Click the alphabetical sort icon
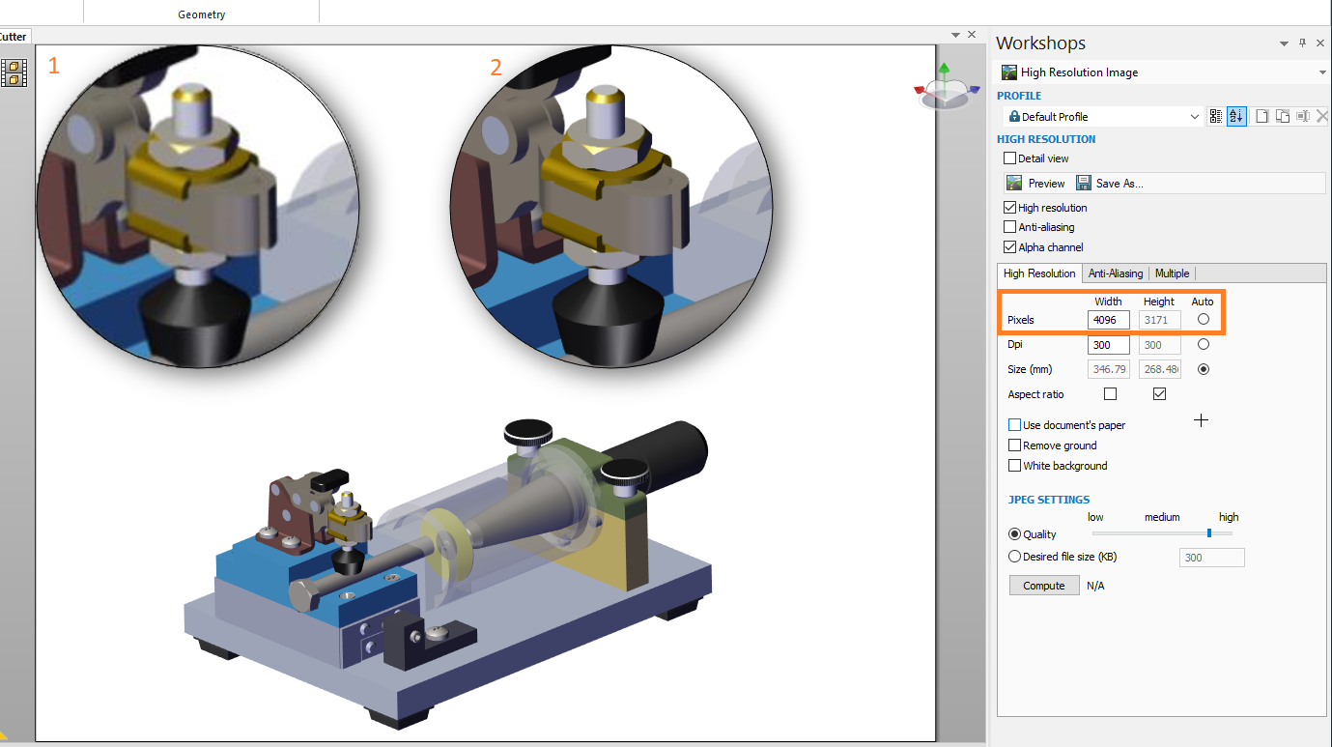 (x=1236, y=117)
